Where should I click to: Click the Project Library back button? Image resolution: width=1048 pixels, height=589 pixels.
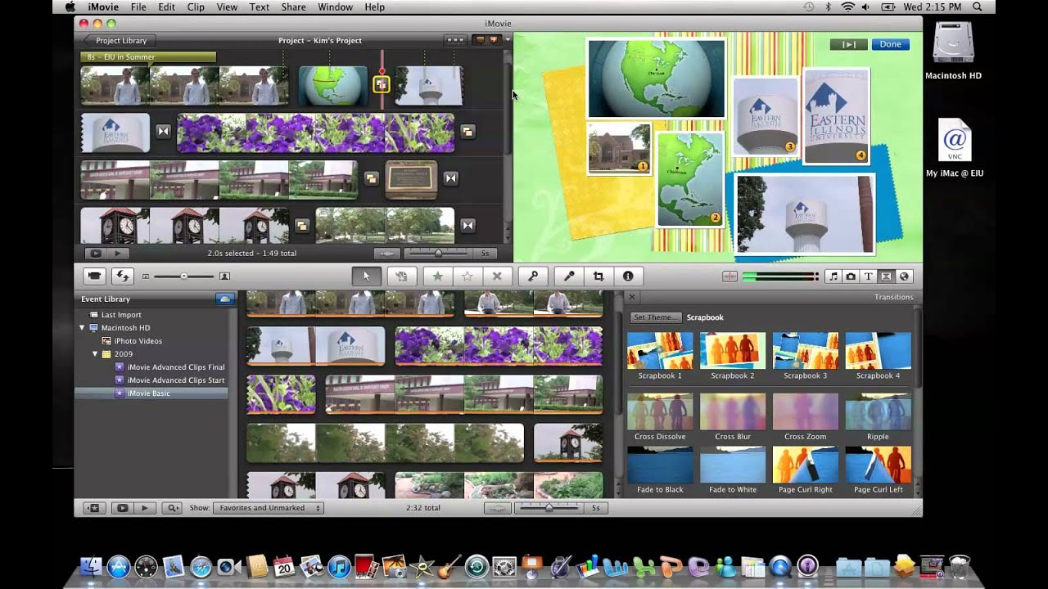click(121, 40)
